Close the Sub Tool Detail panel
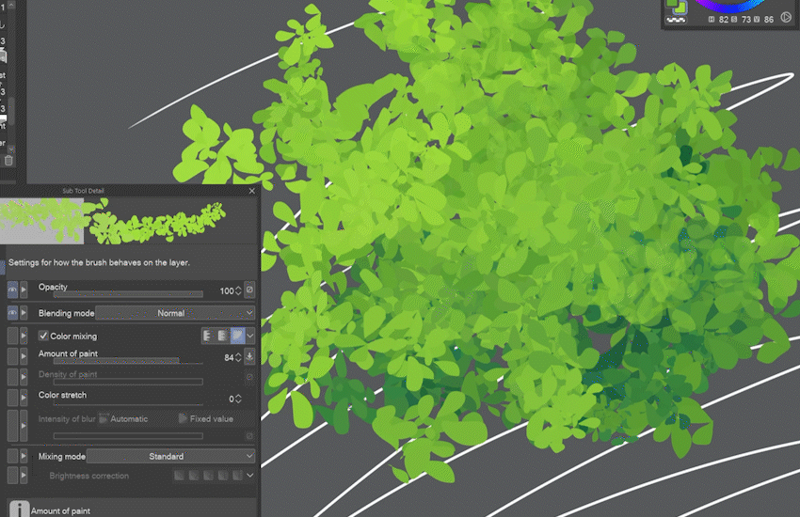Screen dimensions: 800x517 pyautogui.click(x=252, y=191)
